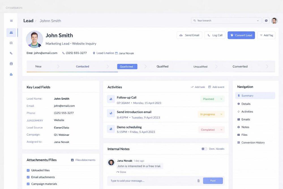Click user profile avatar in top bar

274,21
